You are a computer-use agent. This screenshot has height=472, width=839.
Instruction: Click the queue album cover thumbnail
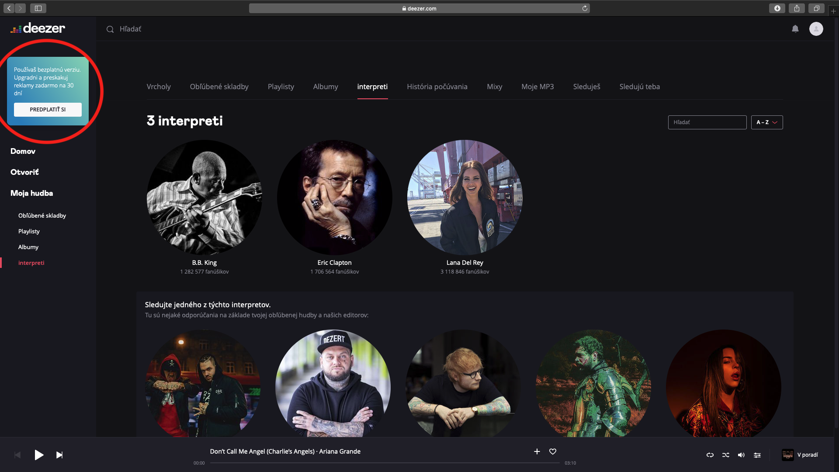coord(788,455)
